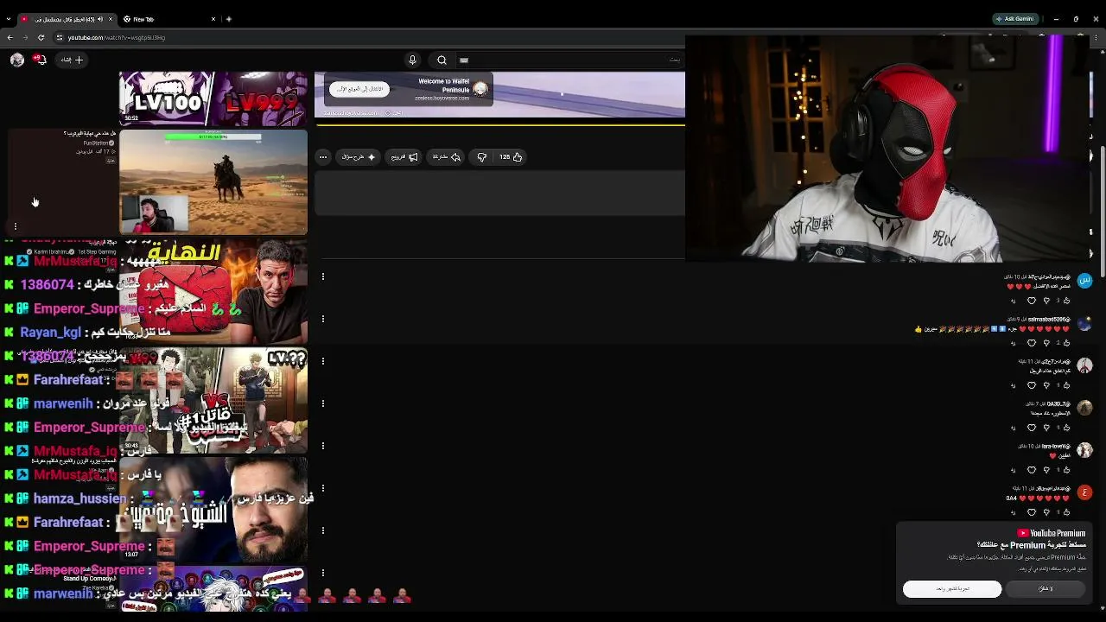This screenshot has width=1106, height=622.
Task: Open the broken YouTube logo video thumbnail
Action: tap(213, 292)
